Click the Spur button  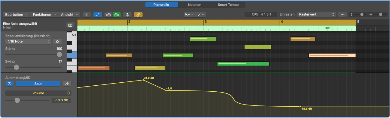[x=38, y=84]
